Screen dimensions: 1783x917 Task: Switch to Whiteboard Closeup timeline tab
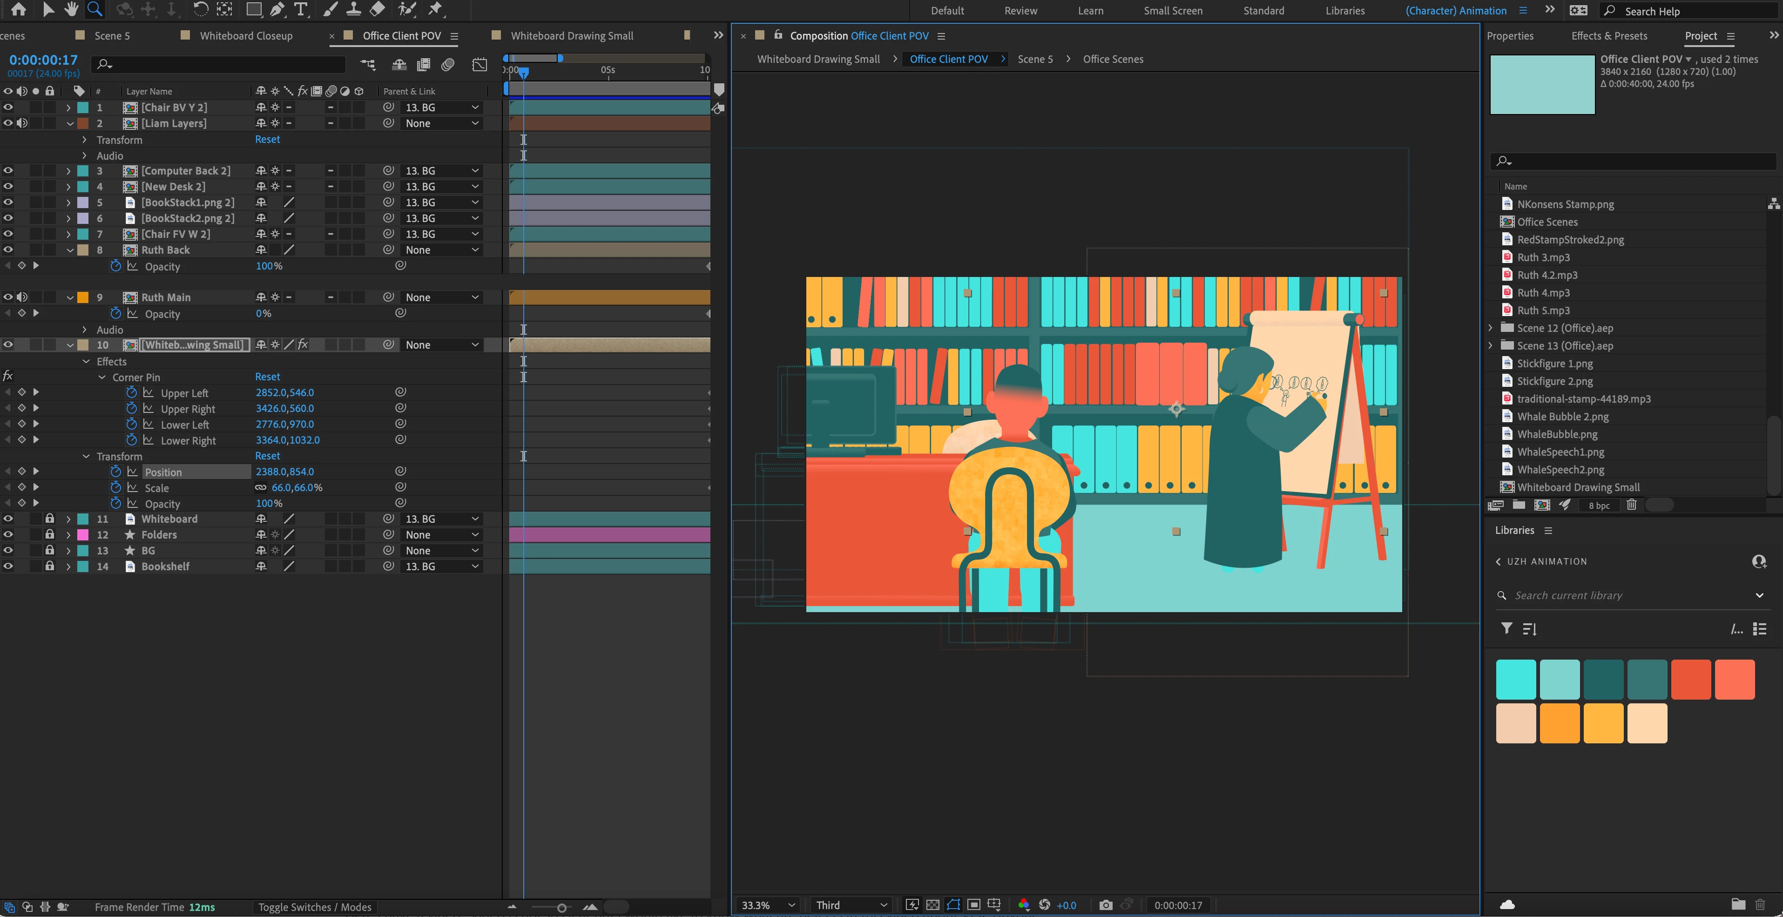point(246,36)
